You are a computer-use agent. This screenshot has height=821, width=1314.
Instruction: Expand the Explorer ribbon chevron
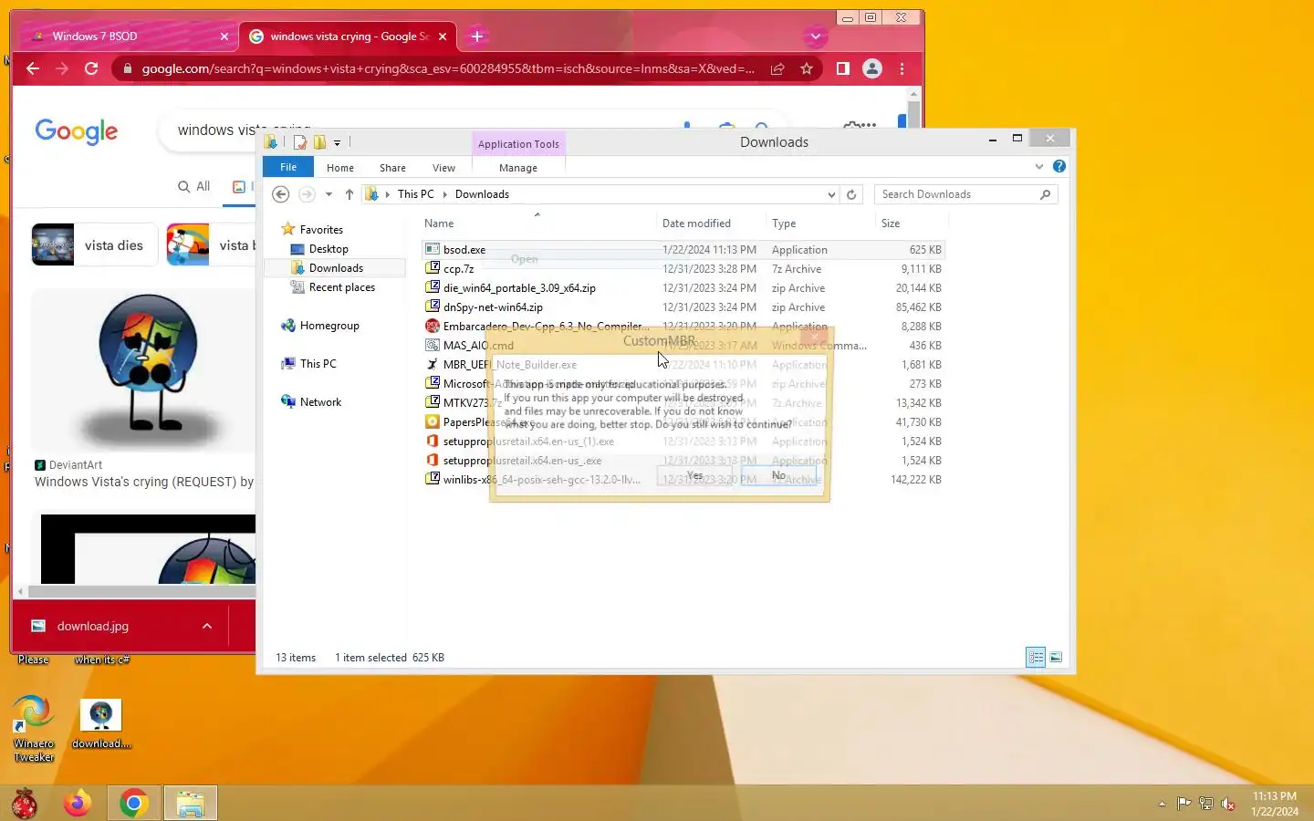pos(1038,166)
